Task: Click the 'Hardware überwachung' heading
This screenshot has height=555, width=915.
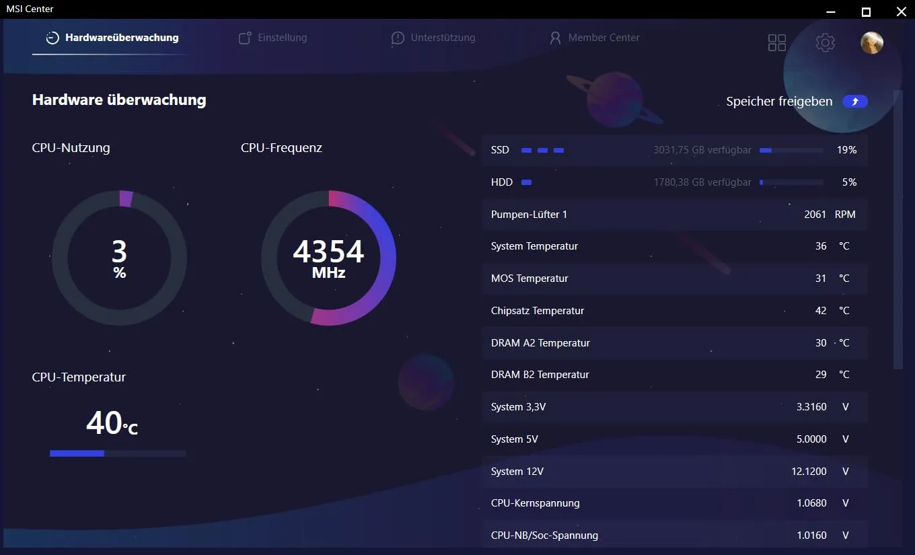Action: [x=119, y=100]
